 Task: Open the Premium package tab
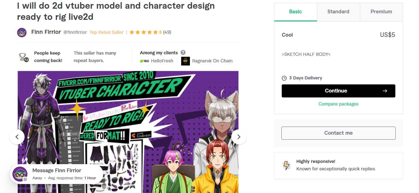click(x=381, y=11)
